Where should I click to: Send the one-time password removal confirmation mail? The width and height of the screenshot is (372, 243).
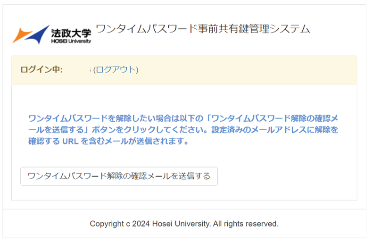(x=119, y=176)
